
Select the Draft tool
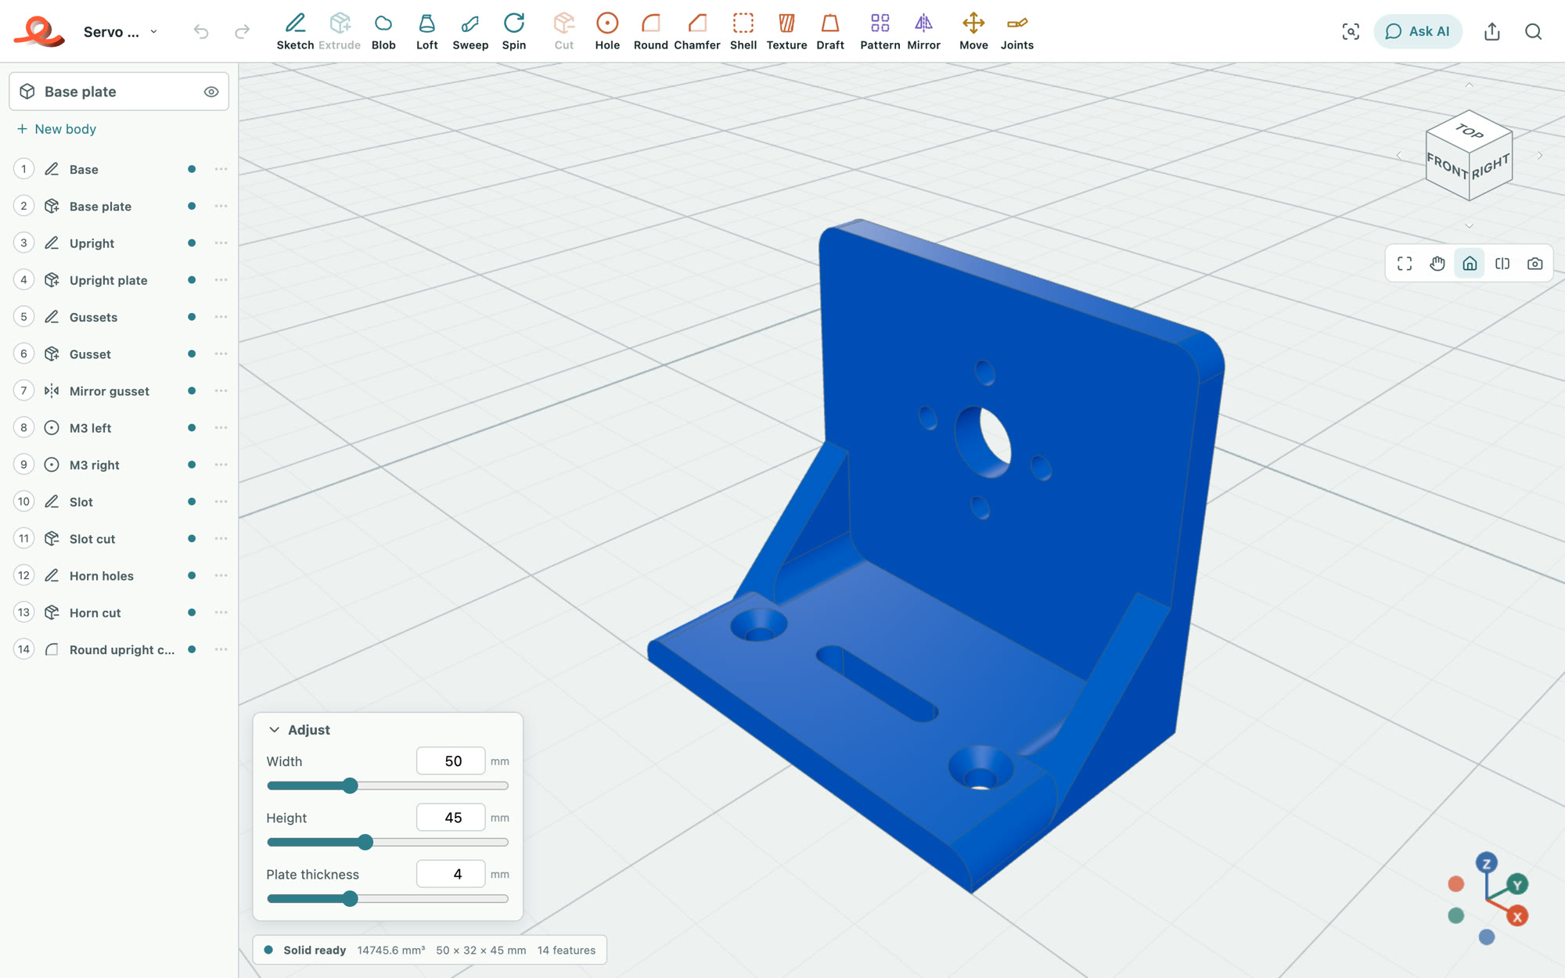(x=830, y=31)
